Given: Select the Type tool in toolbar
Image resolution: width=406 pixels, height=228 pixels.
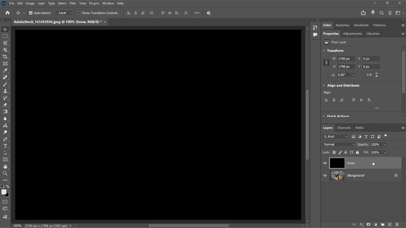Looking at the screenshot, I should pos(5,146).
